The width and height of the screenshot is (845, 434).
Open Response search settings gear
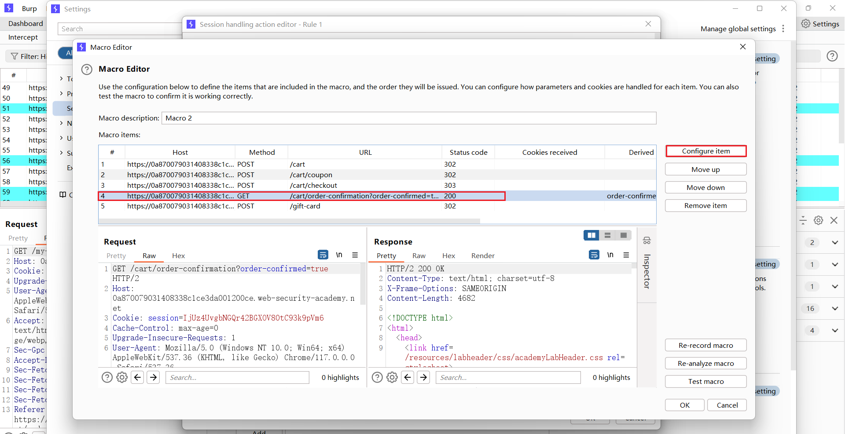(392, 377)
